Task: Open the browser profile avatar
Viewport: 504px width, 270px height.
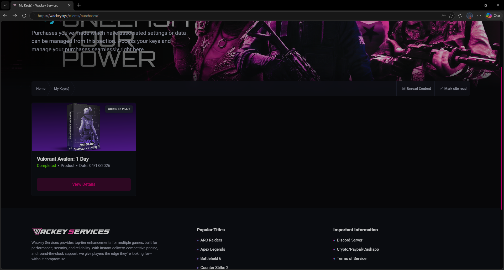Action: click(470, 16)
